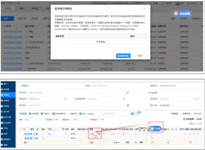
Task: Click the add-row plus icon on line 2
Action: (26, 138)
